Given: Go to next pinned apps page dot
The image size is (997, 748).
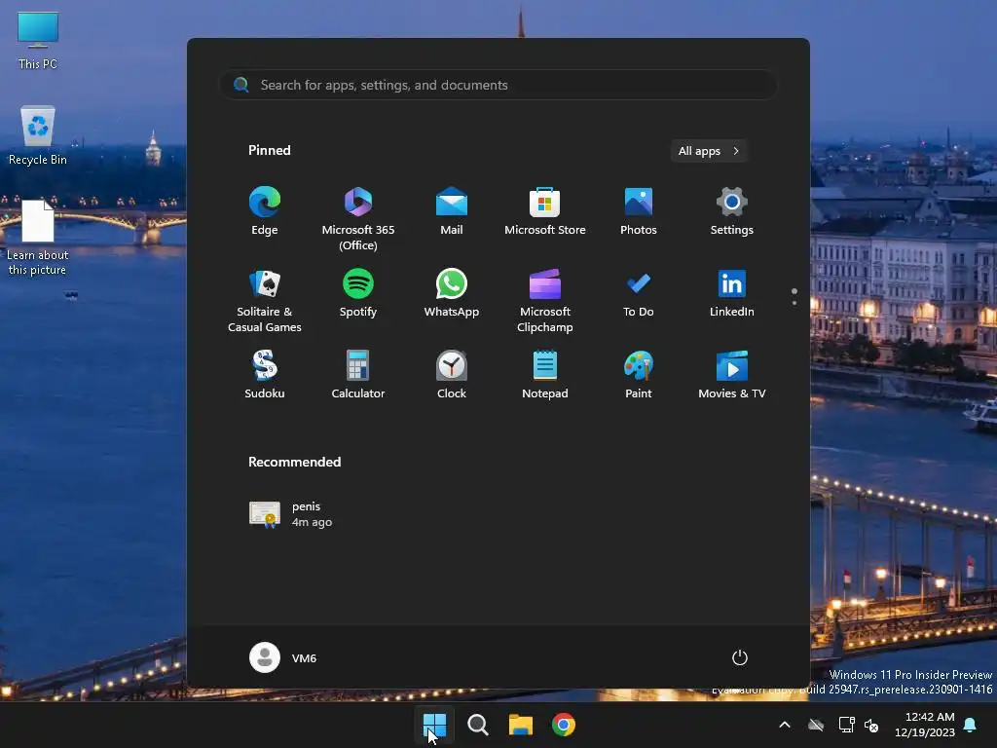Looking at the screenshot, I should (x=794, y=303).
